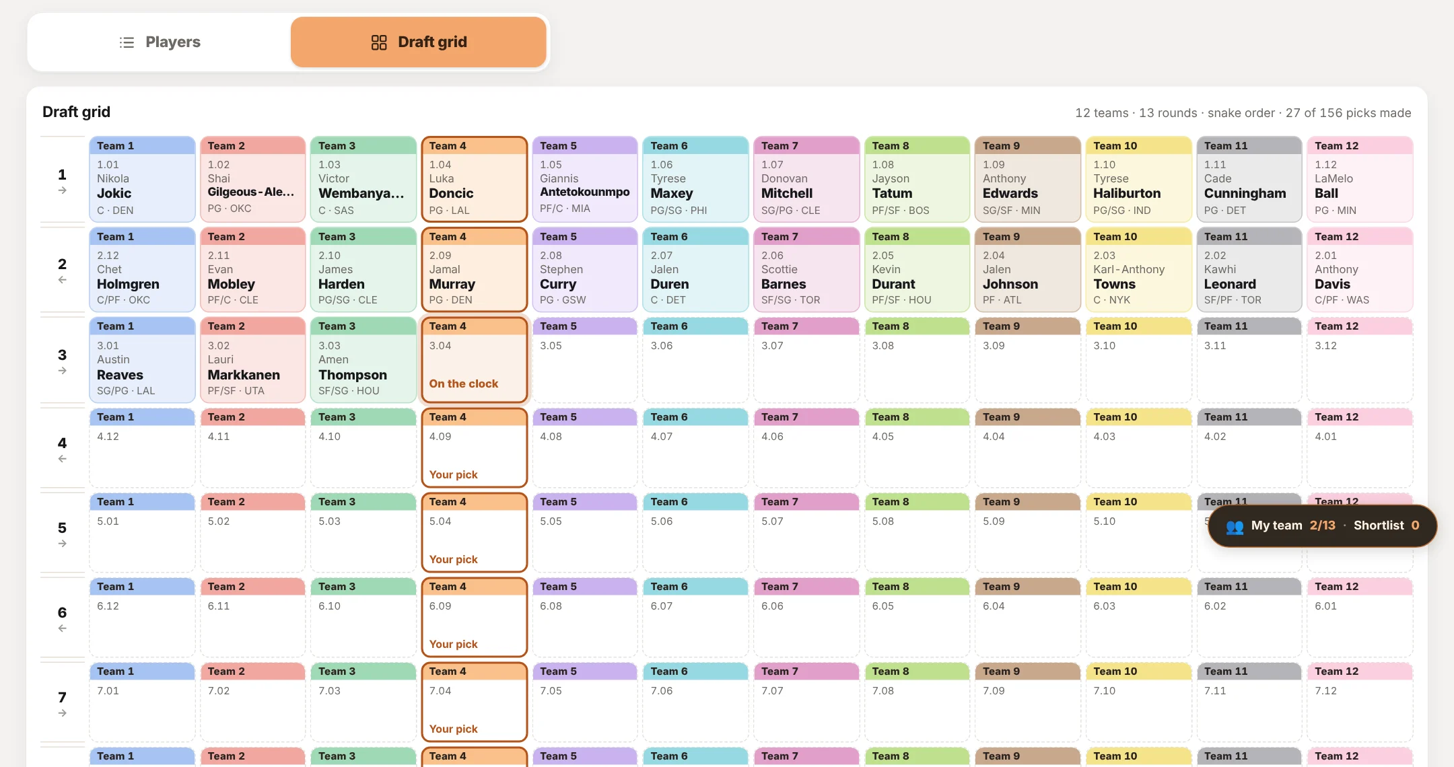This screenshot has width=1454, height=767.
Task: Click Amen Thompson pick card 3.03
Action: pos(363,360)
